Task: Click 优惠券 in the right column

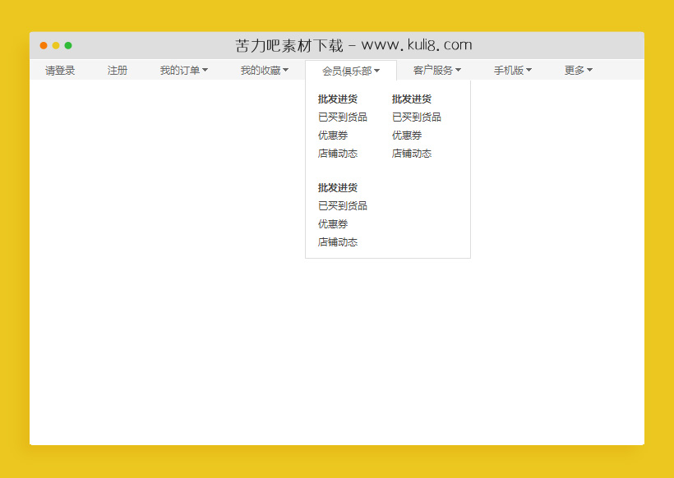Action: [x=405, y=135]
